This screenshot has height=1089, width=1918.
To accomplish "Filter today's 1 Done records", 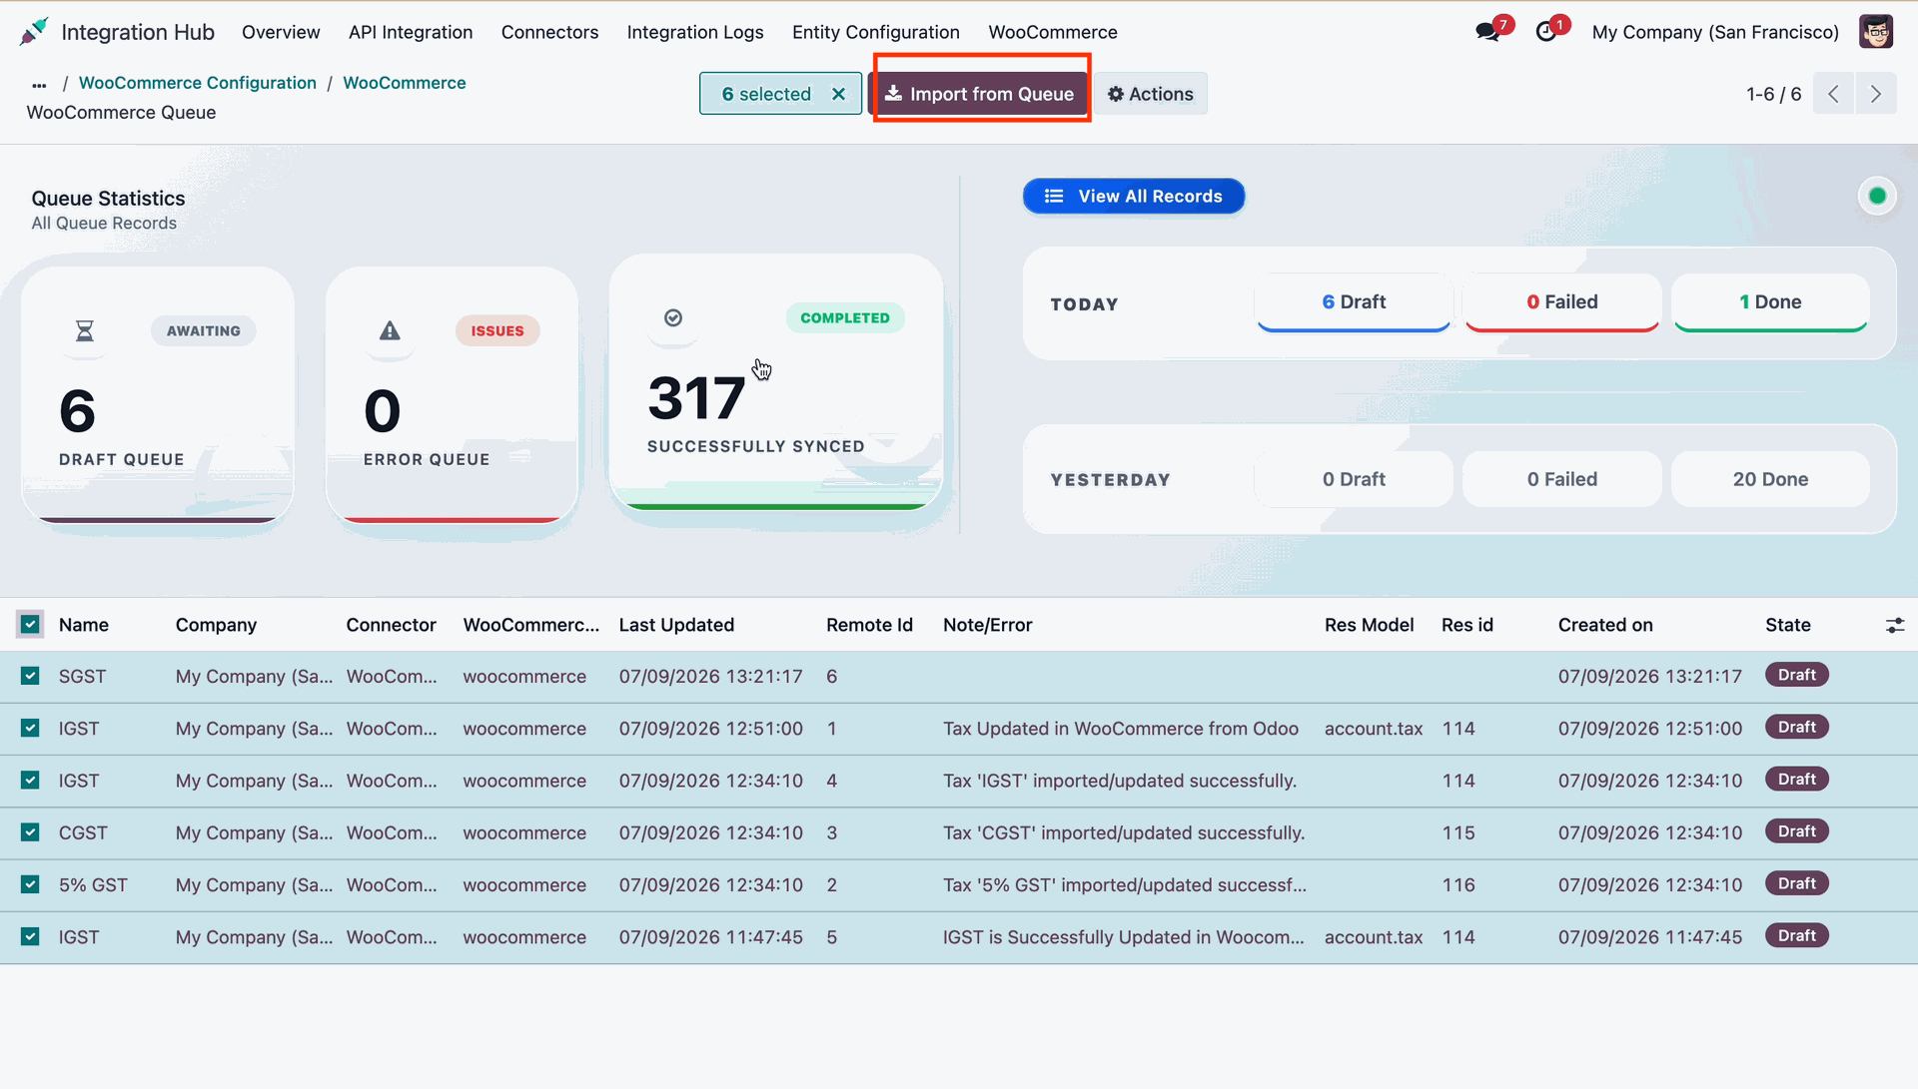I will pos(1770,302).
